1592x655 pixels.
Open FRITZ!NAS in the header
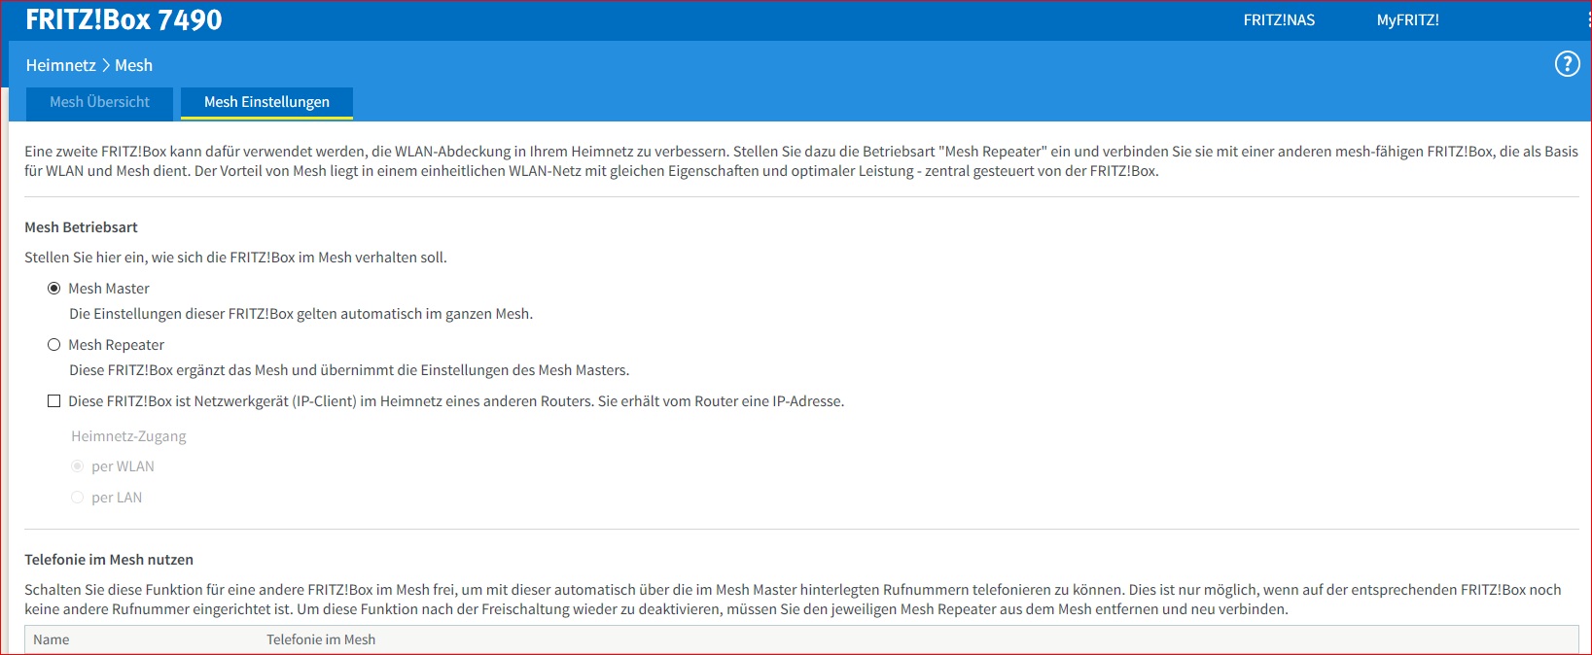(1279, 20)
